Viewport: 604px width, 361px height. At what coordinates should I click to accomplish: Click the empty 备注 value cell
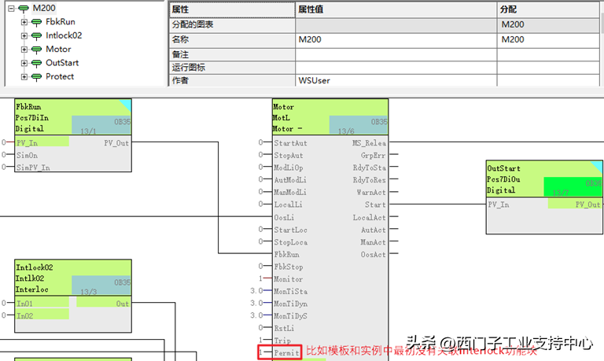[x=396, y=53]
